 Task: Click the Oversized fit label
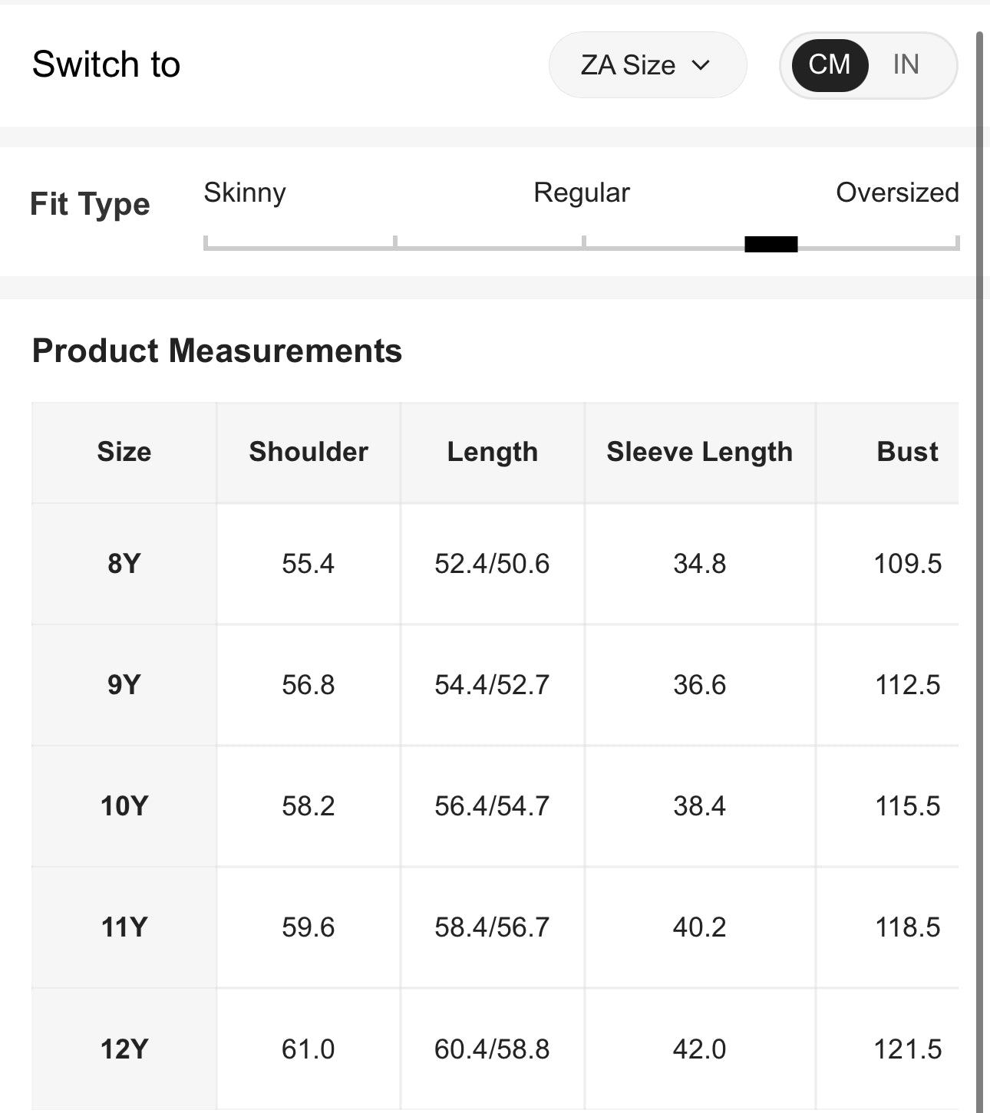tap(896, 193)
